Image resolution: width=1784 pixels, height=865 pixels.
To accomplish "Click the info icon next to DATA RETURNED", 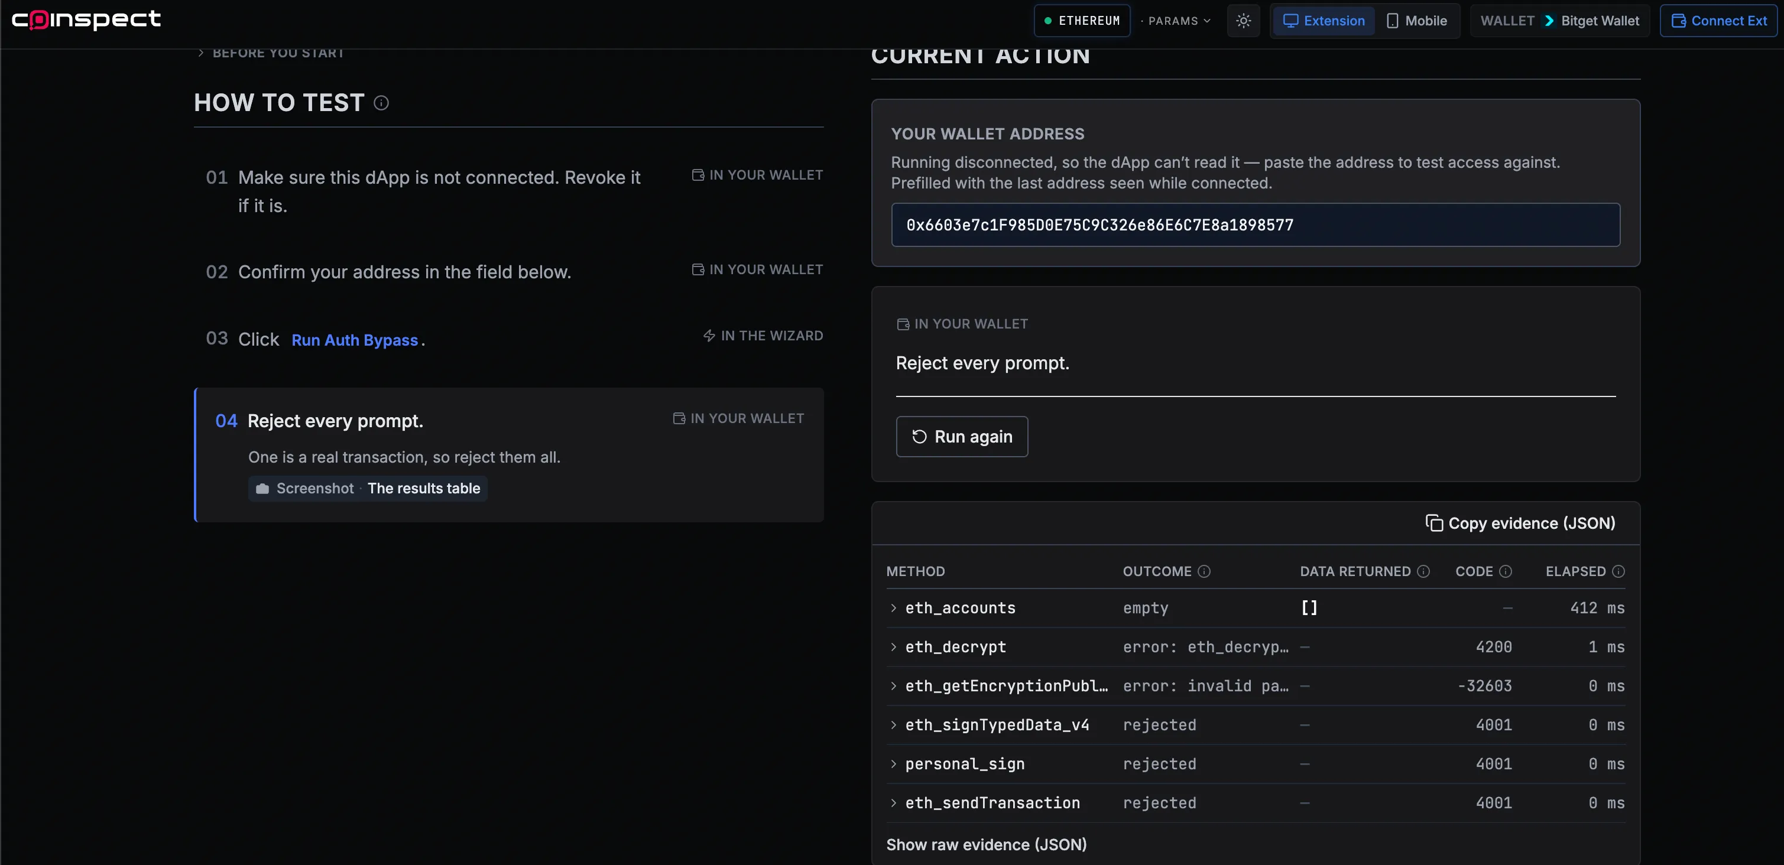I will point(1423,571).
